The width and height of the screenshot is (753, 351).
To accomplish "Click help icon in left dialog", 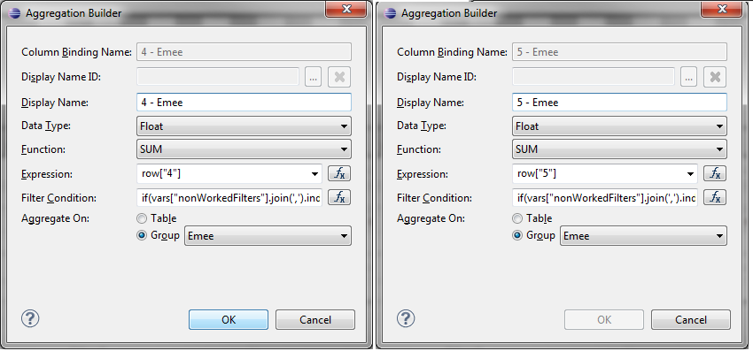I will coord(30,318).
